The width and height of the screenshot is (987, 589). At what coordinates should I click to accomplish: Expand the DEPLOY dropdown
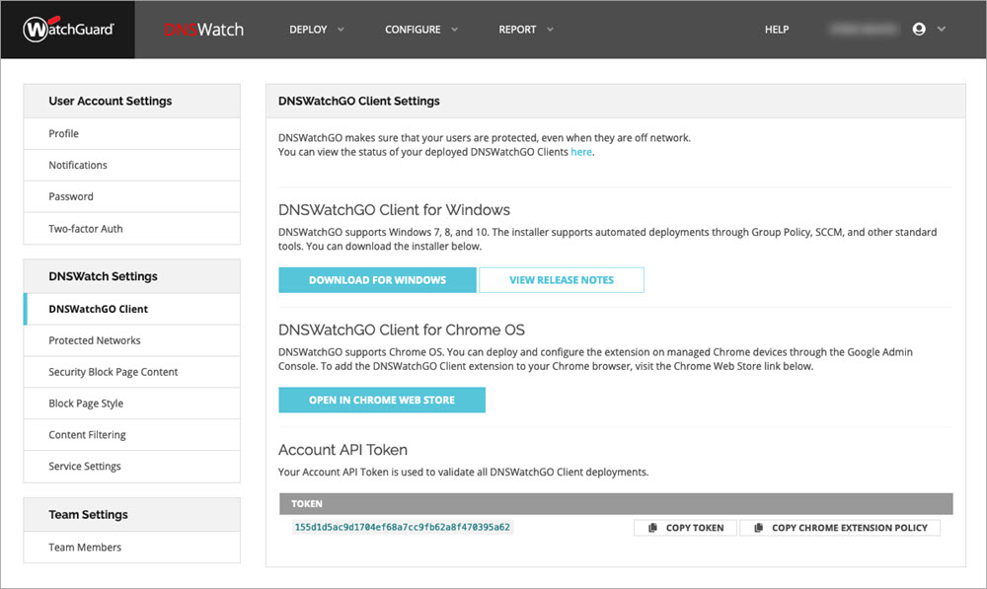tap(316, 30)
